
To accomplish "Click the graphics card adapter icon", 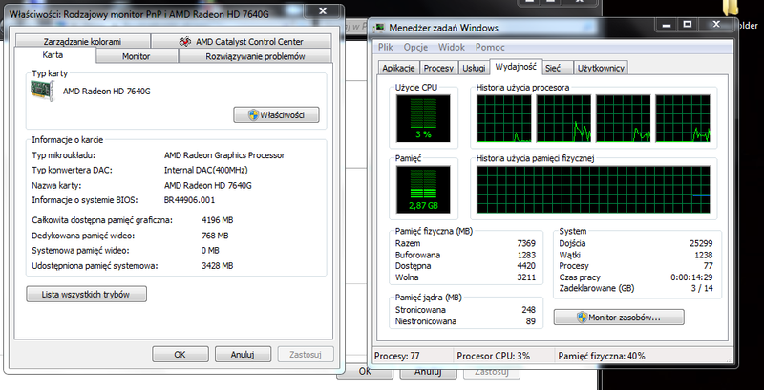I will [42, 91].
